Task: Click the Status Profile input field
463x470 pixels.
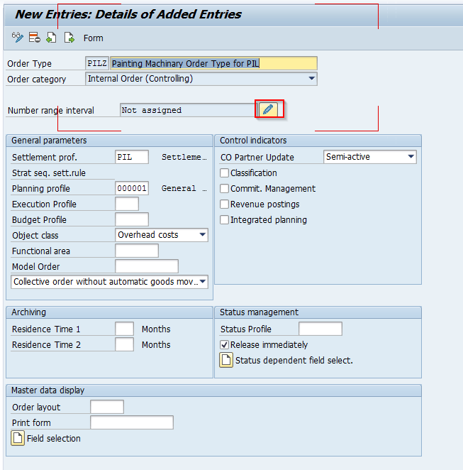Action: tap(320, 329)
